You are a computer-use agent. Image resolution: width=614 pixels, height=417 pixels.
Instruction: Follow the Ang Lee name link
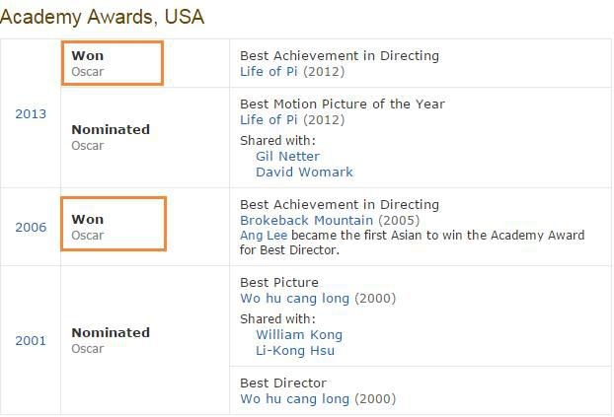click(264, 235)
